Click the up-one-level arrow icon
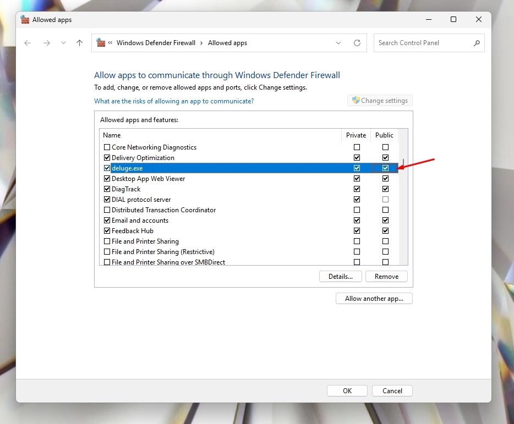514x424 pixels. pyautogui.click(x=79, y=43)
